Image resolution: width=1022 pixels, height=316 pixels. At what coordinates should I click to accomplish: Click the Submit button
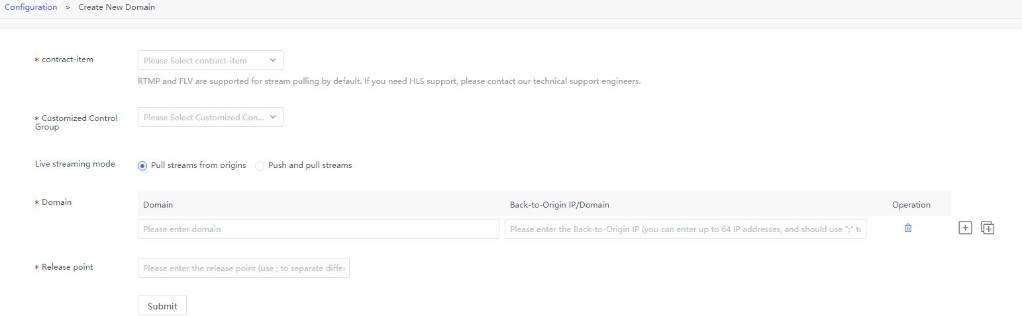click(x=162, y=306)
